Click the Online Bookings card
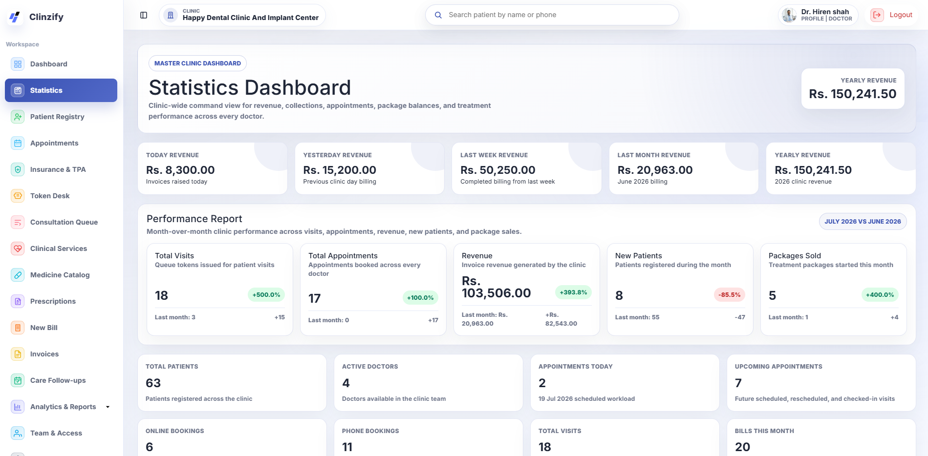928x456 pixels. click(232, 437)
